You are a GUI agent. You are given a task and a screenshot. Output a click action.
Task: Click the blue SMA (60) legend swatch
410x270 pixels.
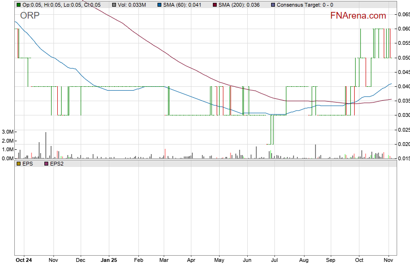(x=159, y=5)
